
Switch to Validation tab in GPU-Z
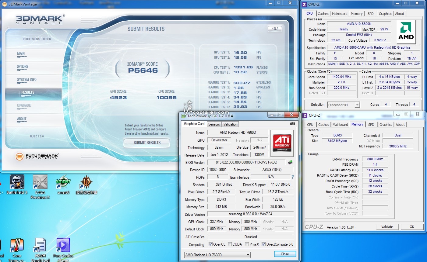tap(230, 124)
